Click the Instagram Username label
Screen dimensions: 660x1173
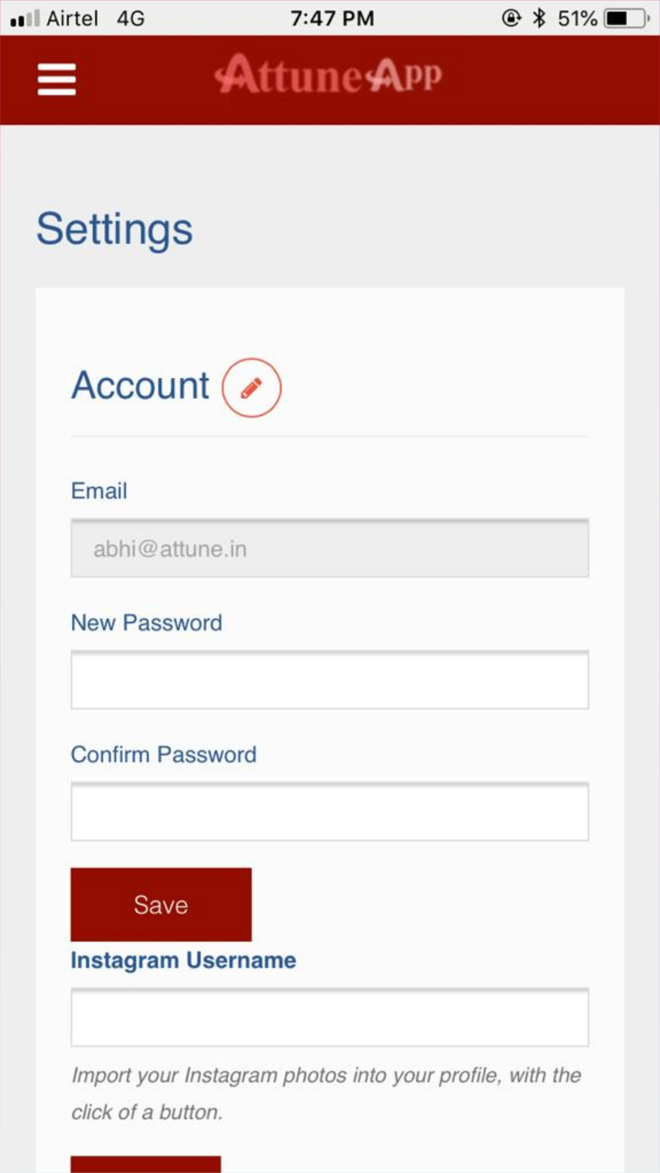click(183, 961)
